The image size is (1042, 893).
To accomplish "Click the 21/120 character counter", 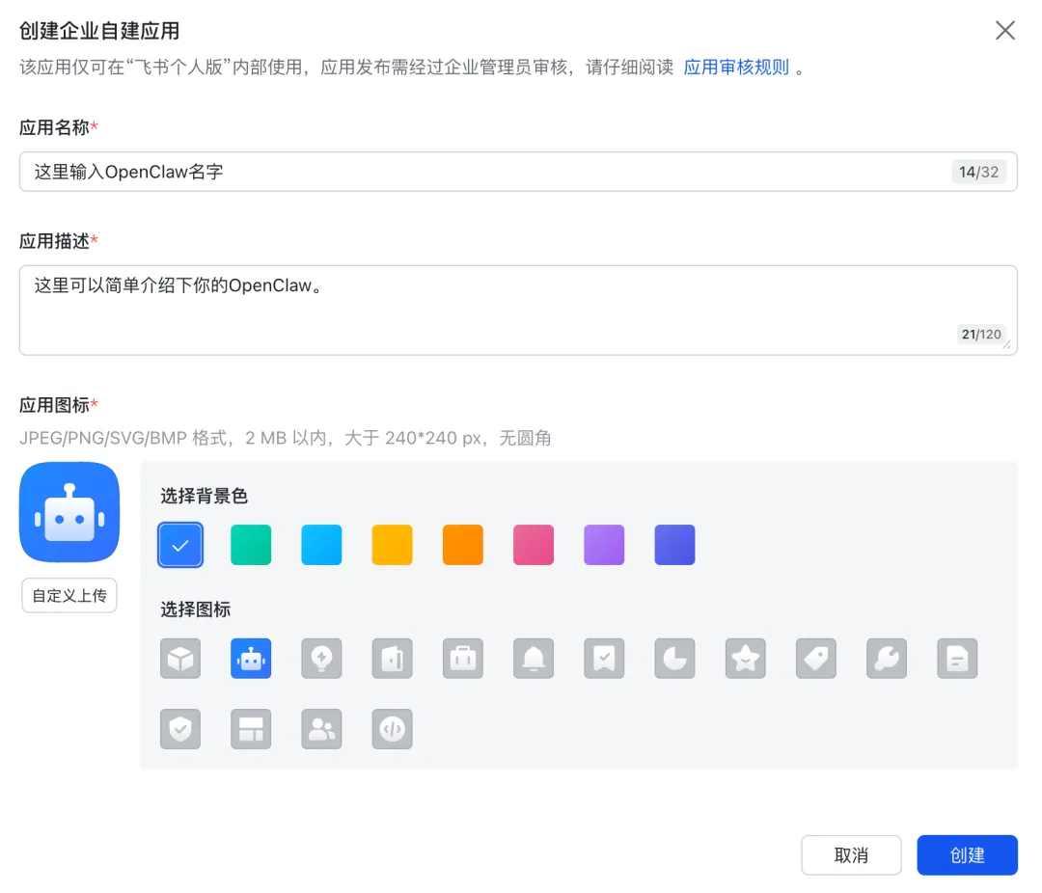I will point(981,335).
